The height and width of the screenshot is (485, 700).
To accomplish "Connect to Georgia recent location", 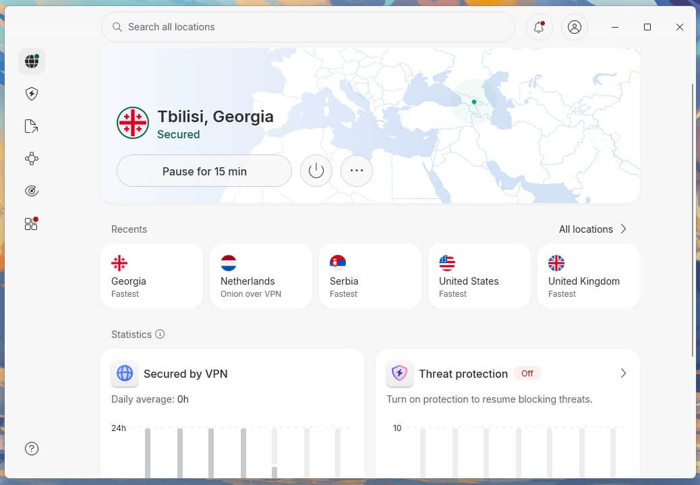I will coord(152,276).
